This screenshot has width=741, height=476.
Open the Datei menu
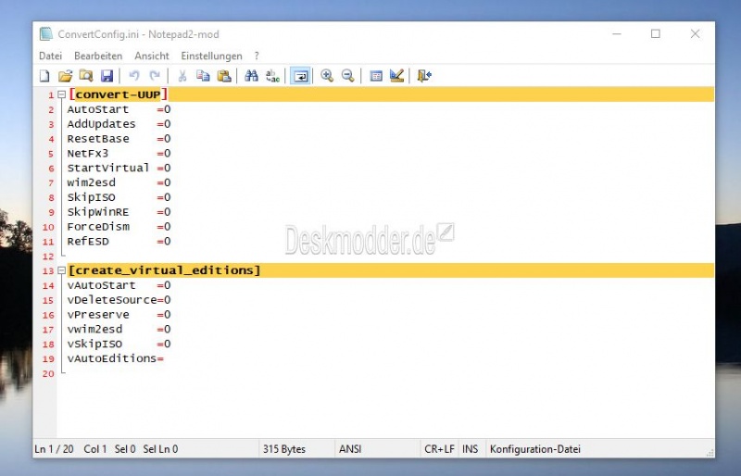point(50,56)
